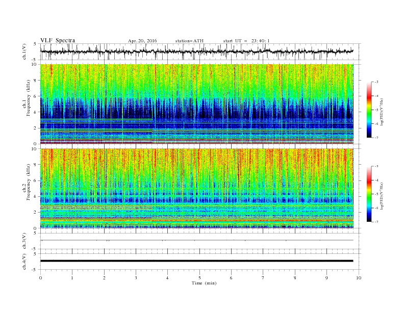Click the ch.2 spectrogram color scale bar
Screen dimensions: 404x312
tap(369, 194)
